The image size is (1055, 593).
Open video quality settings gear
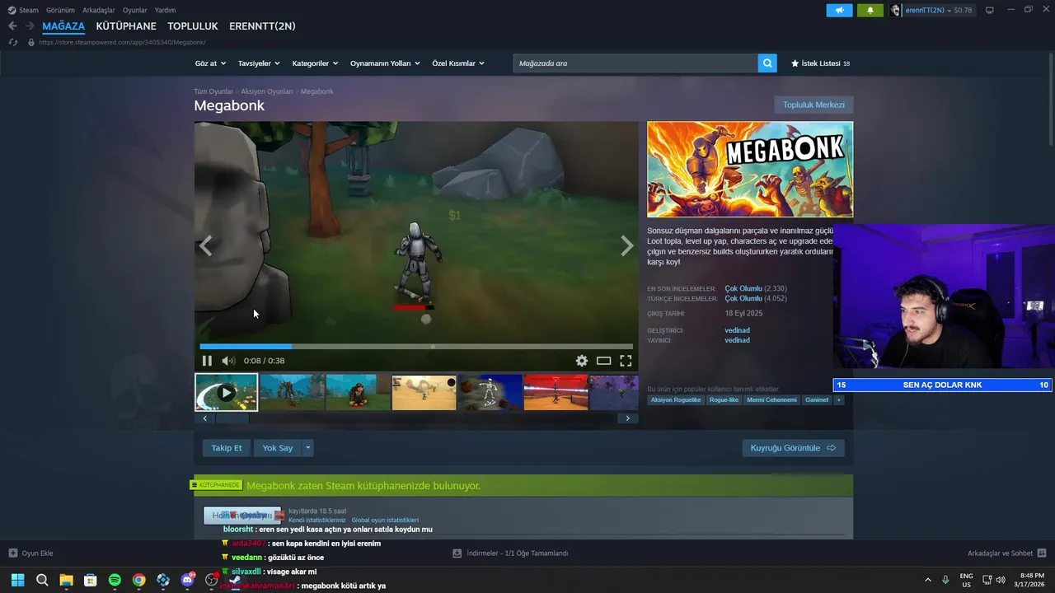pos(582,361)
